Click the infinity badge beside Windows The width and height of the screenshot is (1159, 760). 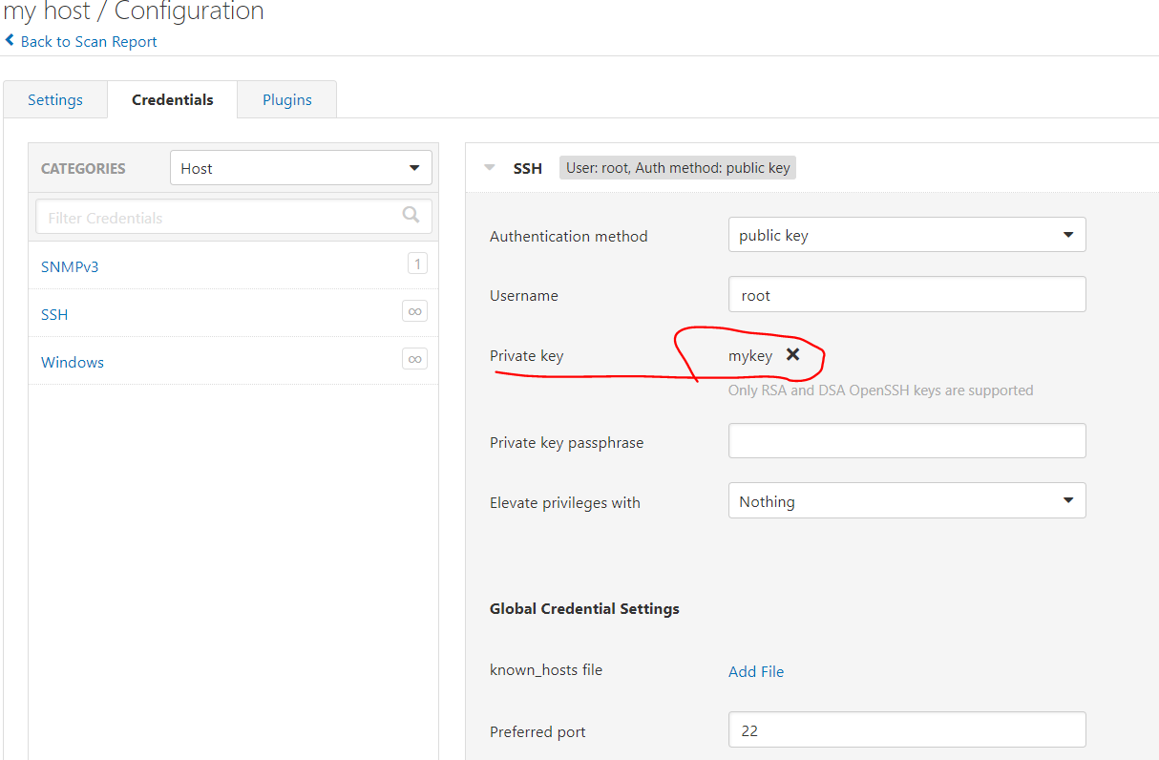click(x=414, y=359)
